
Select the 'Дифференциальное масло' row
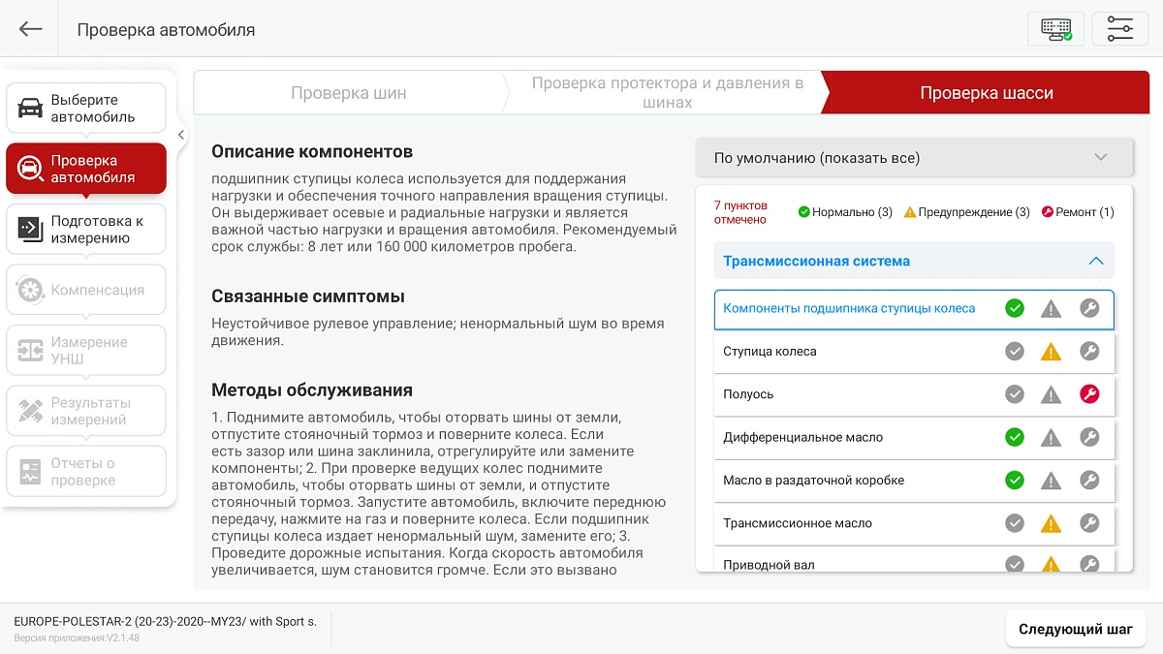click(x=914, y=437)
